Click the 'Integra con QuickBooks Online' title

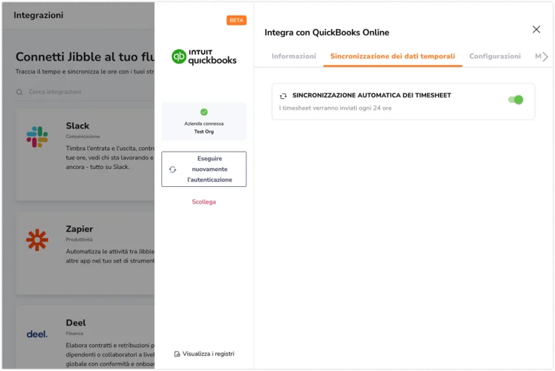click(x=327, y=32)
